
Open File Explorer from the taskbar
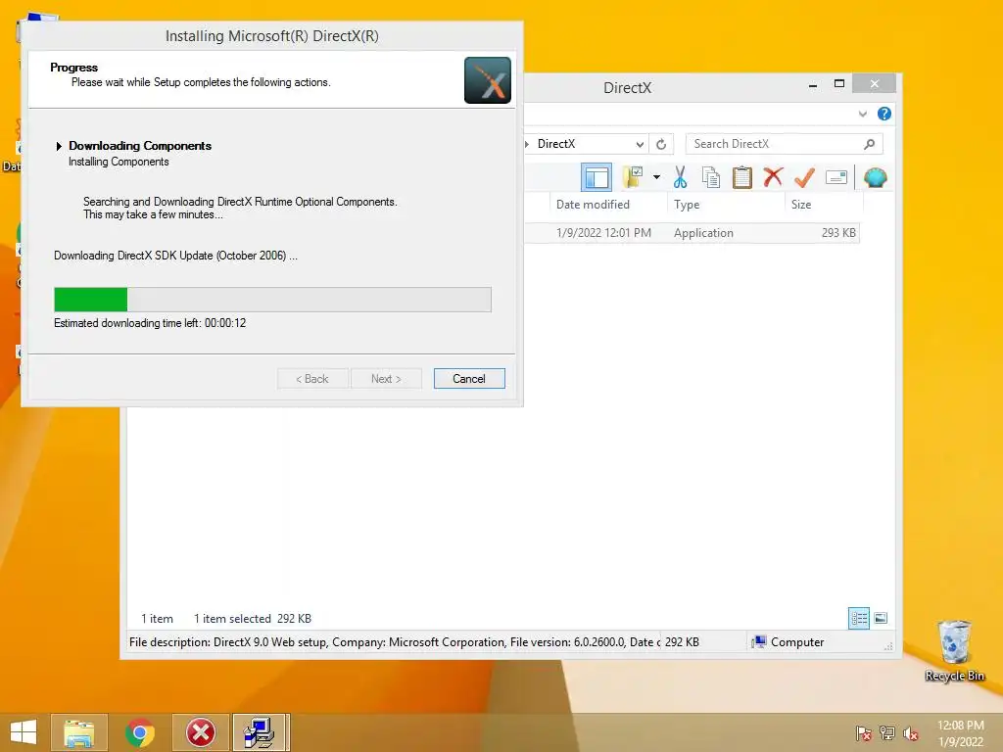[x=78, y=732]
